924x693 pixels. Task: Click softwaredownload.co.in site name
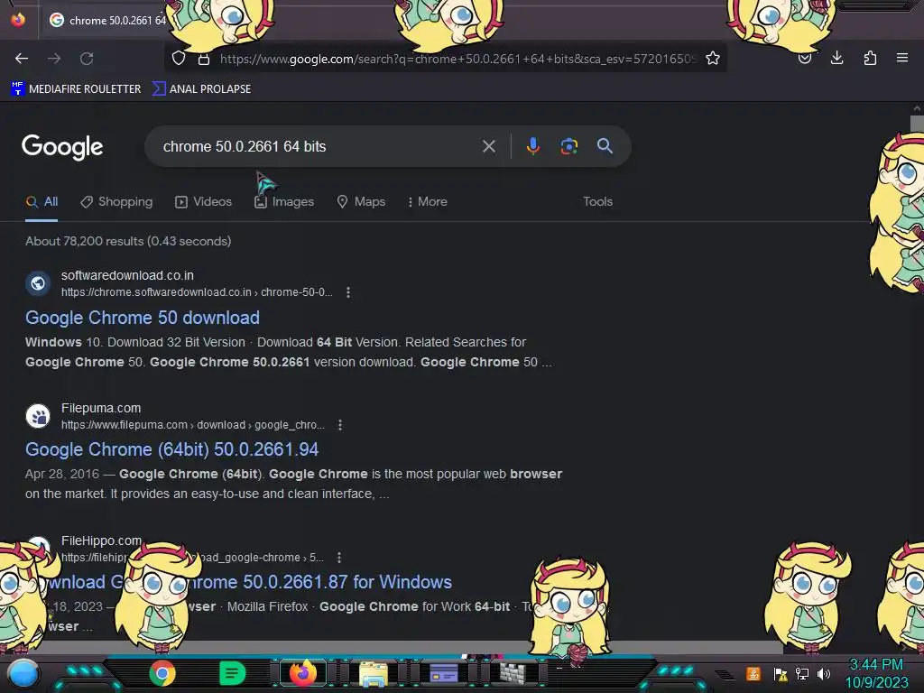coord(127,275)
